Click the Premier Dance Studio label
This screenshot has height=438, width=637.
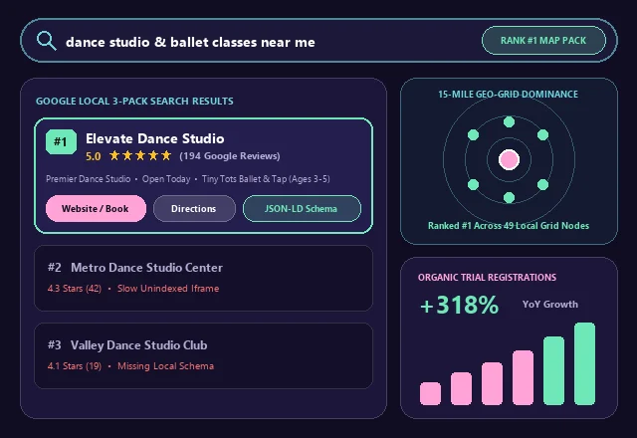tap(89, 179)
